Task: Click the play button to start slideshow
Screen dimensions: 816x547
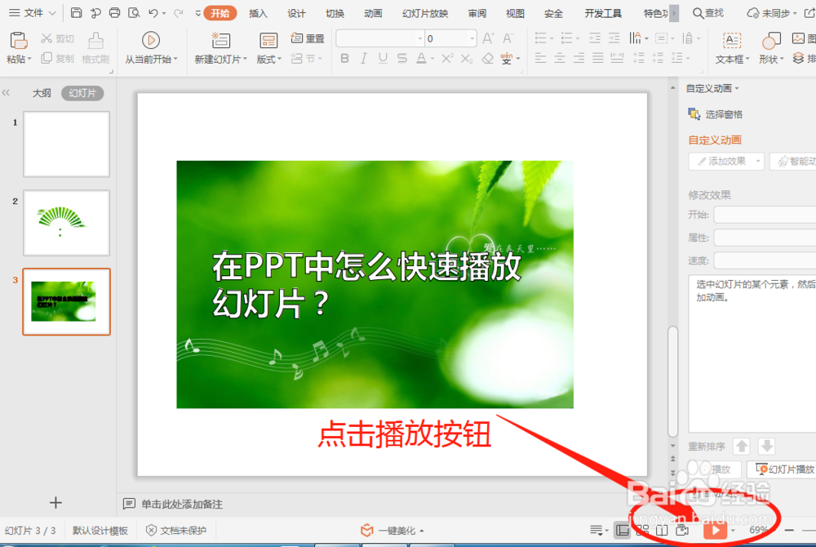Action: pyautogui.click(x=715, y=529)
